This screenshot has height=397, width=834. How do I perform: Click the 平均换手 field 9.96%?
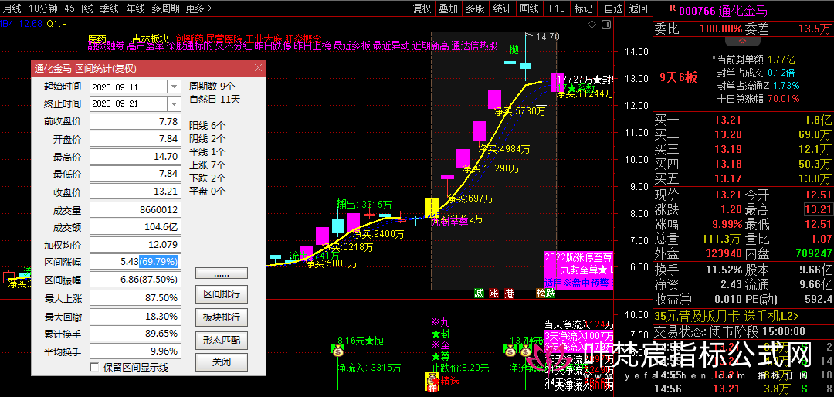click(135, 351)
